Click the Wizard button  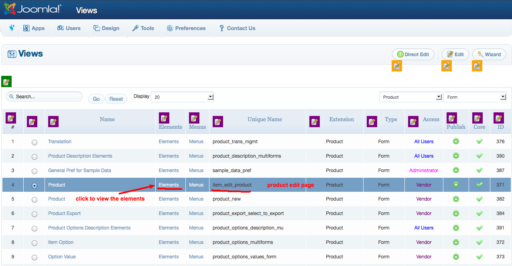(489, 55)
